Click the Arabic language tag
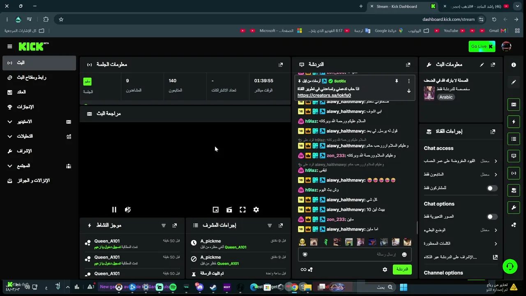The height and width of the screenshot is (296, 526). (x=446, y=97)
